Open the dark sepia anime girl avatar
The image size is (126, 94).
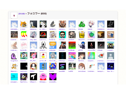pyautogui.click(x=72, y=35)
